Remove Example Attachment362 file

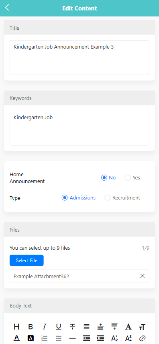coord(143,276)
